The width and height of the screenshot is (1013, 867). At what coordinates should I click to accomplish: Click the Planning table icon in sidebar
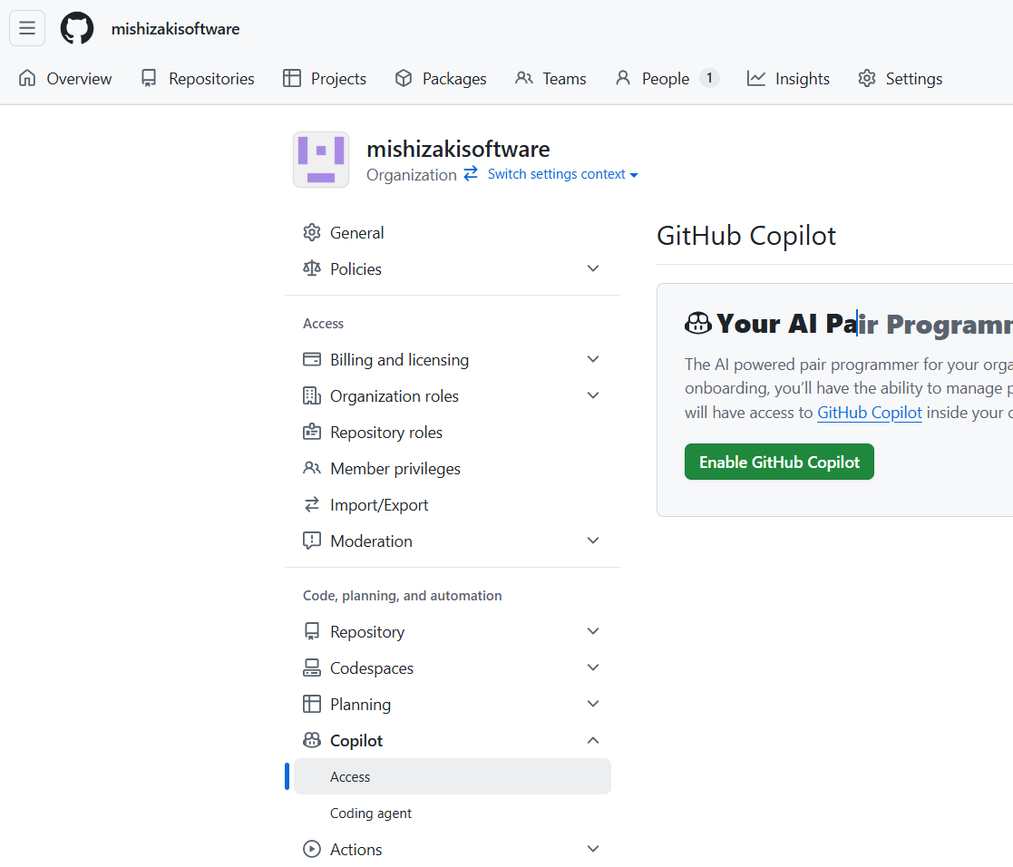point(312,704)
